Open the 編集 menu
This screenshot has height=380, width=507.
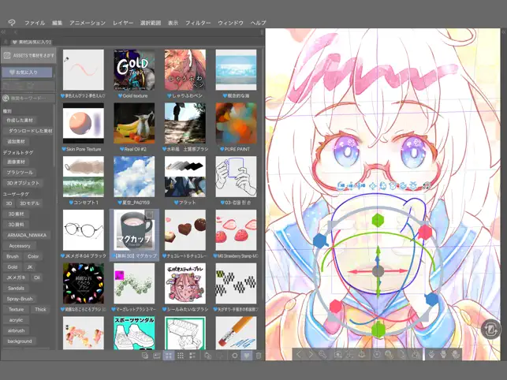(x=57, y=23)
